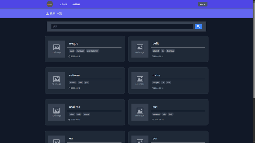Open the mollitia tool title
The image size is (255, 143).
click(x=75, y=107)
